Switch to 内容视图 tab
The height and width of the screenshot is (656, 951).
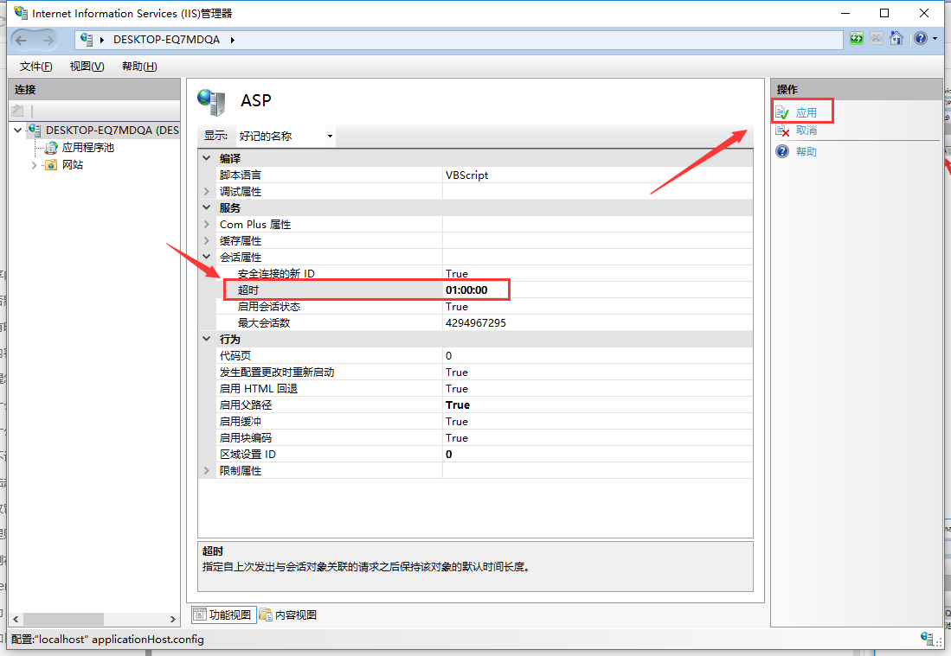pyautogui.click(x=288, y=615)
